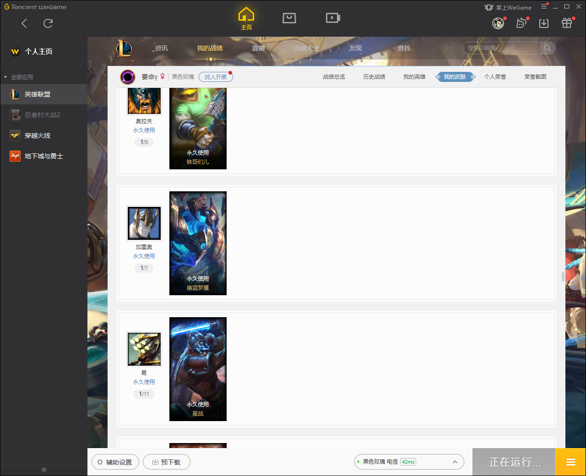Click the 奥拉夫 champion portrait
This screenshot has height=476, width=586.
pyautogui.click(x=144, y=101)
